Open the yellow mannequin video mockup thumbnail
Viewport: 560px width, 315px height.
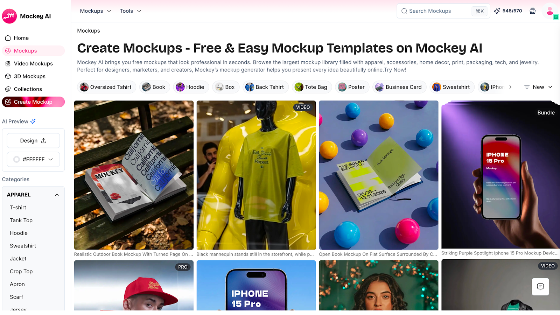[x=256, y=175]
